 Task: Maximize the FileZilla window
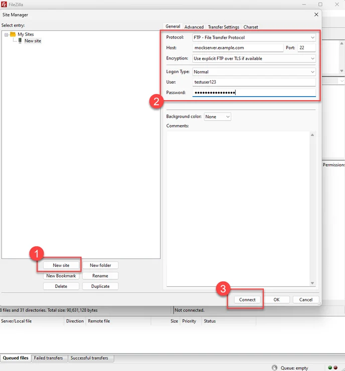320,5
